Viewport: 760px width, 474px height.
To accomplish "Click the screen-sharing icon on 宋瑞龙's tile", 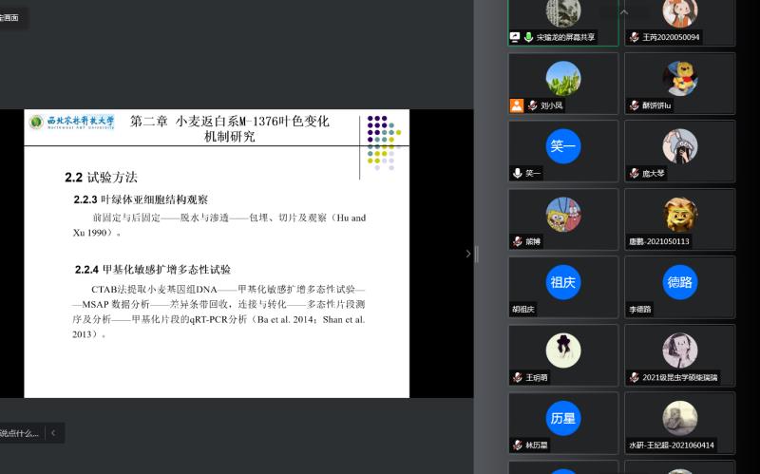I will click(516, 37).
